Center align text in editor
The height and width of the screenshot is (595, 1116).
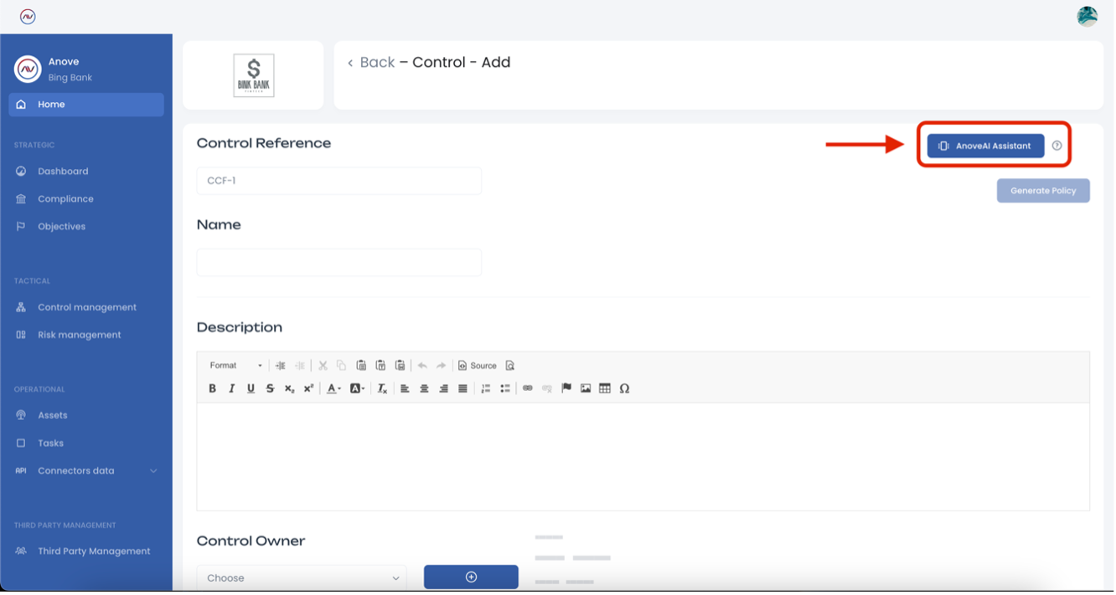(424, 388)
